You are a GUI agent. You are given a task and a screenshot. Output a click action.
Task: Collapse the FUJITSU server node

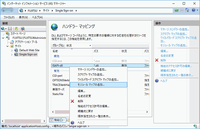coord(3,38)
